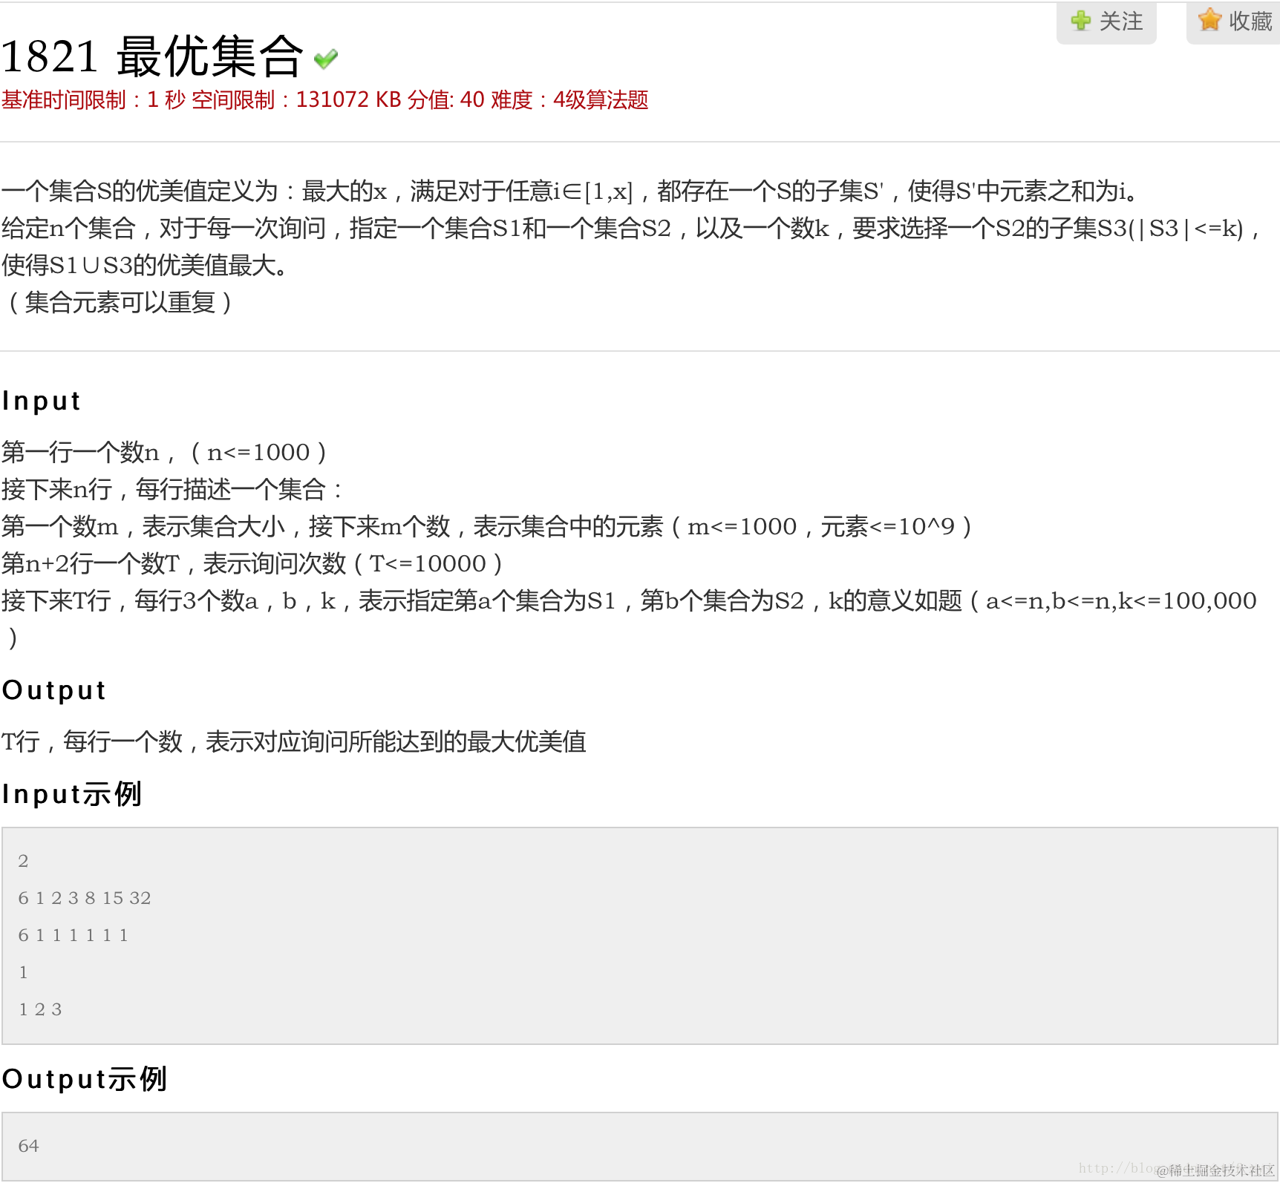This screenshot has width=1280, height=1183.
Task: Click the output description 'T行，每行一个数'
Action: pos(293,741)
